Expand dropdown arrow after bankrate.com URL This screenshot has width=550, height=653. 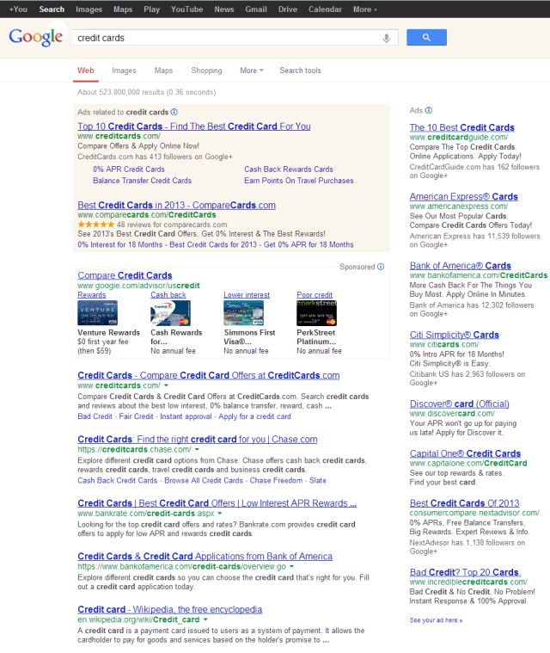[x=220, y=514]
